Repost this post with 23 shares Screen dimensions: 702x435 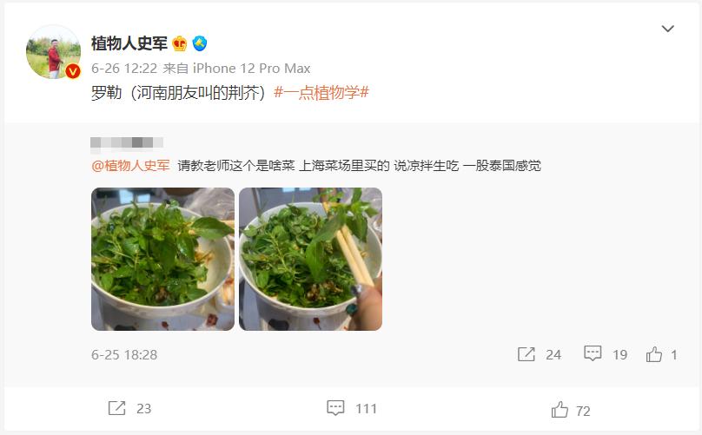pos(116,408)
